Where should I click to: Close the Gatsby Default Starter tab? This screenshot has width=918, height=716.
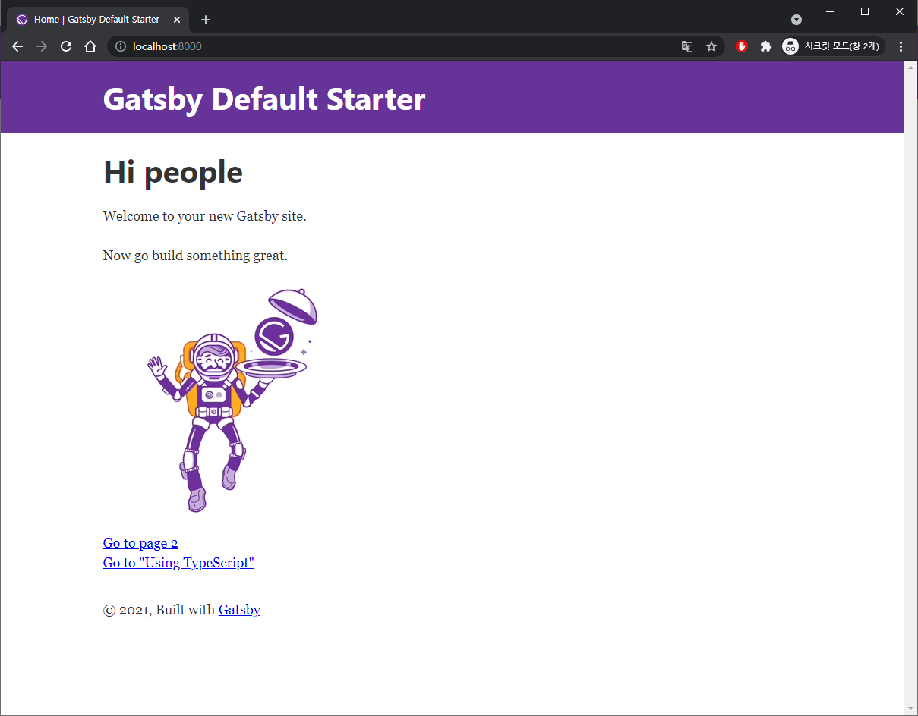tap(177, 20)
